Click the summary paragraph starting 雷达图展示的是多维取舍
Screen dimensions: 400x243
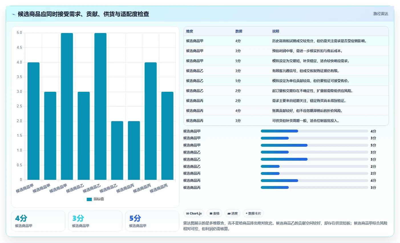click(x=285, y=226)
